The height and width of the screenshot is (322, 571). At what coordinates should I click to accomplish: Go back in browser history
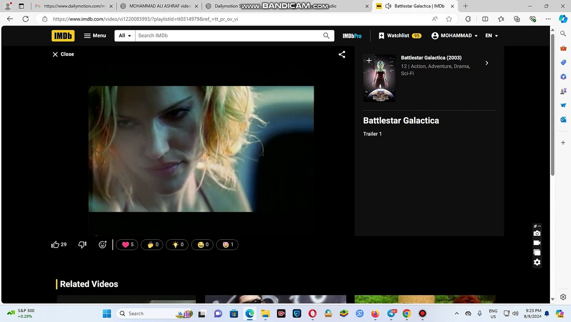coord(10,19)
